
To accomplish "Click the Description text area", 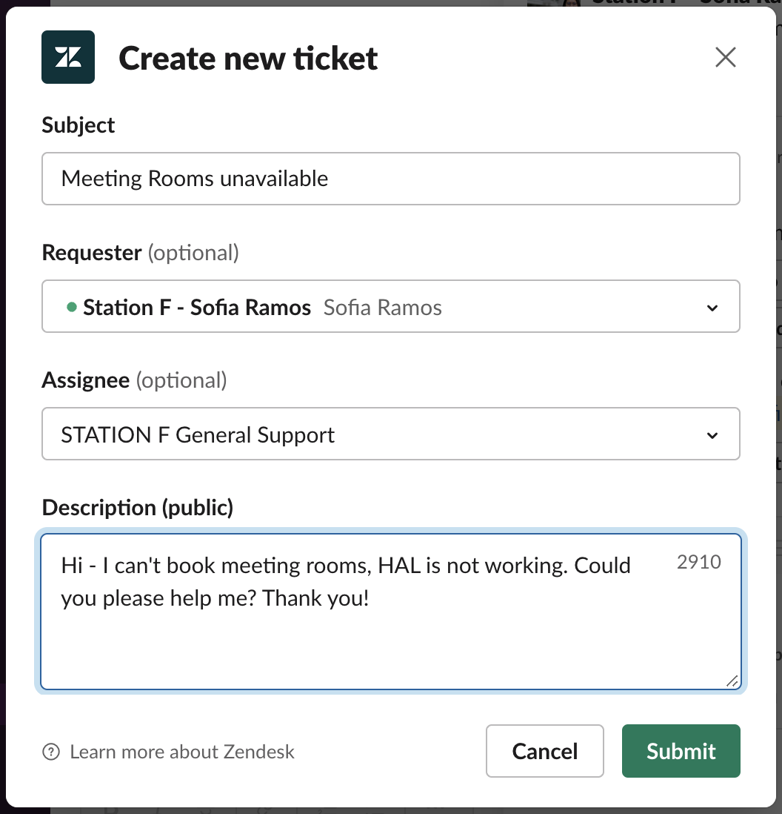I will [x=391, y=612].
